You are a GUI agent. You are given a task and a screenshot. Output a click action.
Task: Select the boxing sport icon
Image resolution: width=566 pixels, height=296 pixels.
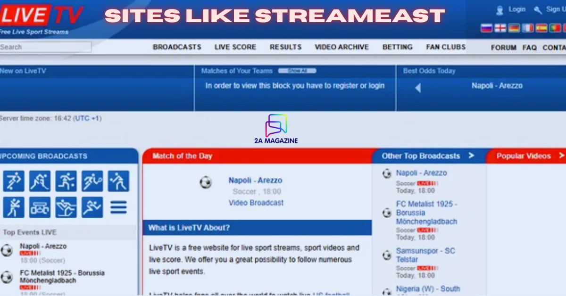pos(14,207)
